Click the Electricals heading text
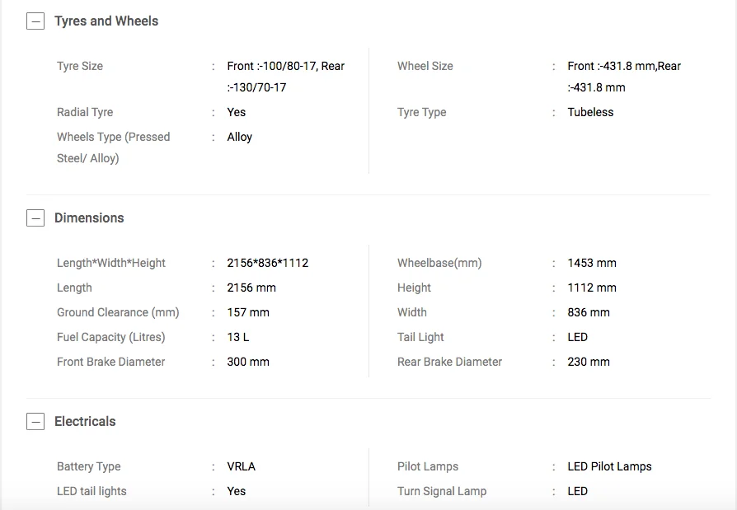Image resolution: width=737 pixels, height=510 pixels. pyautogui.click(x=85, y=422)
